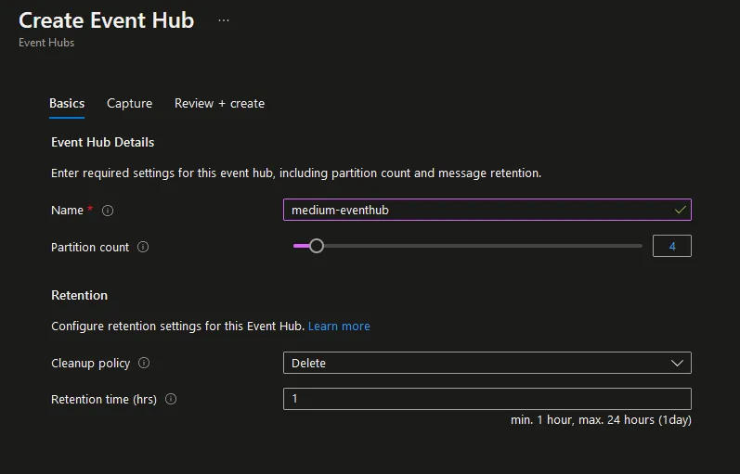Switch to the Basics tab

click(67, 103)
